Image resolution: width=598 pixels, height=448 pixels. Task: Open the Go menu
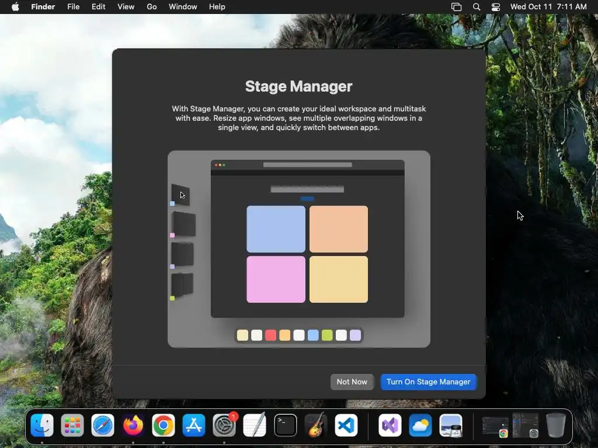pos(152,7)
